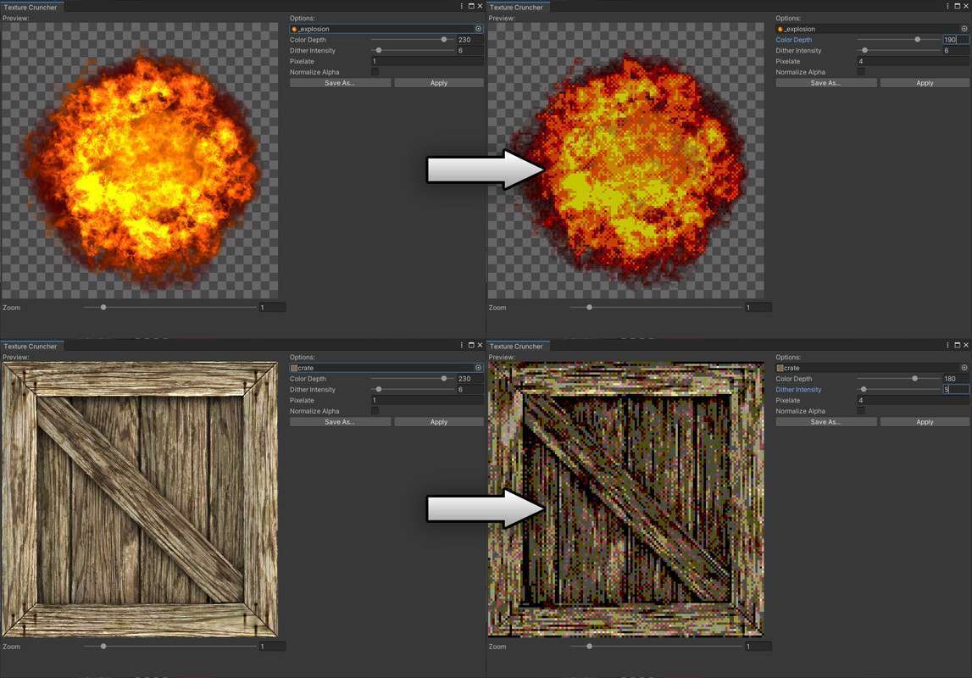Open kebab menu of pixelated explosion Texture Cruncher window
The image size is (972, 678).
947,6
